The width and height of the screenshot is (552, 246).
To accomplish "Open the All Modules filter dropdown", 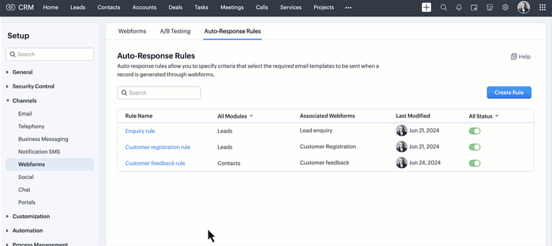I will tap(235, 116).
